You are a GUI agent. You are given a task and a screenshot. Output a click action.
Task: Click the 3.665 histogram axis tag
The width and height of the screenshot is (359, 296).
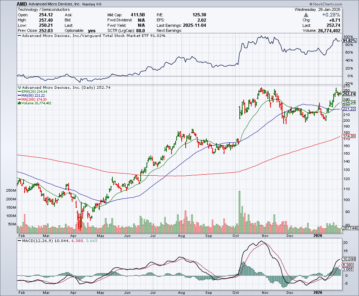click(348, 270)
